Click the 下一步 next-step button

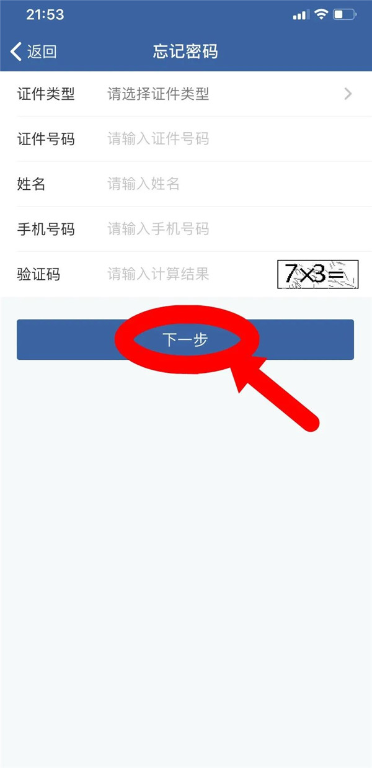[185, 339]
